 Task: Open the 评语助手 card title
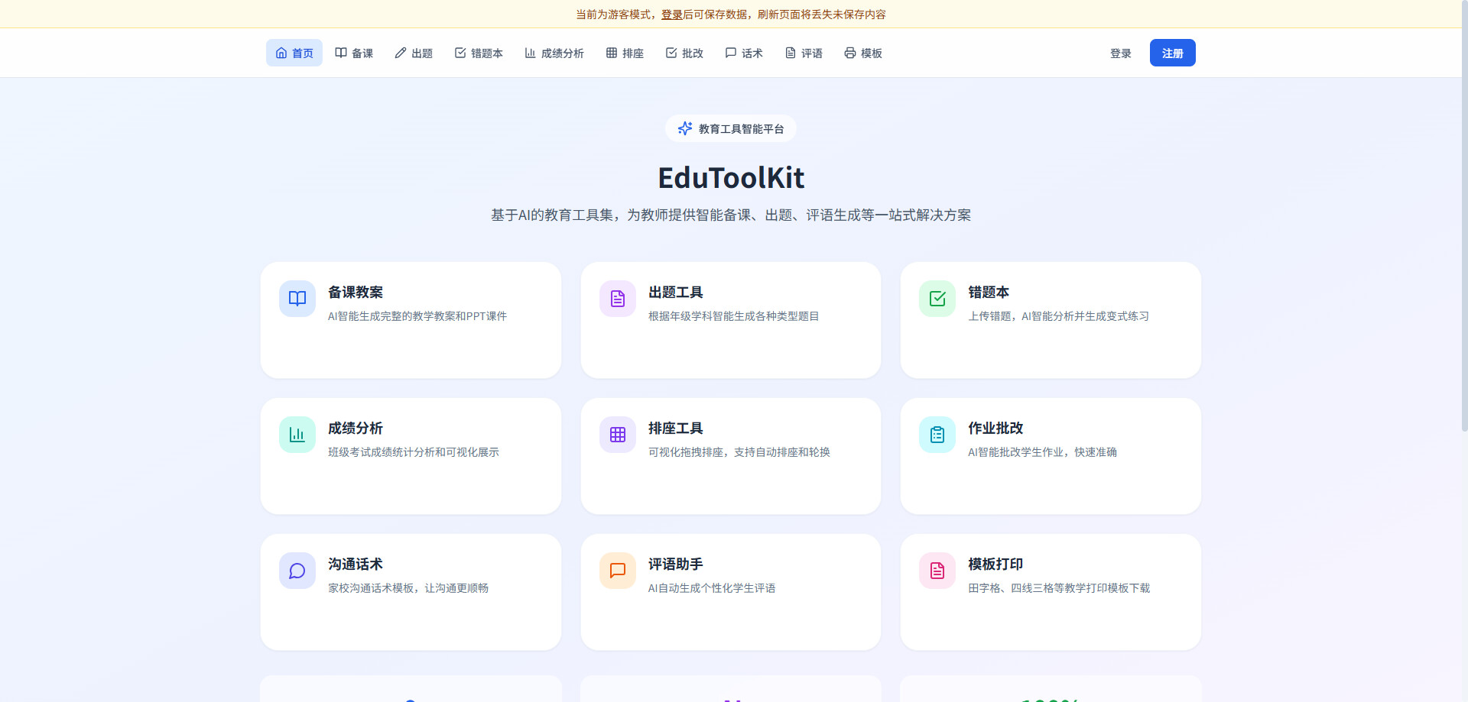coord(676,564)
